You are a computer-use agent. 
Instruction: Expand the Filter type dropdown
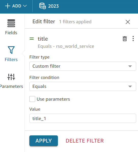(83, 66)
